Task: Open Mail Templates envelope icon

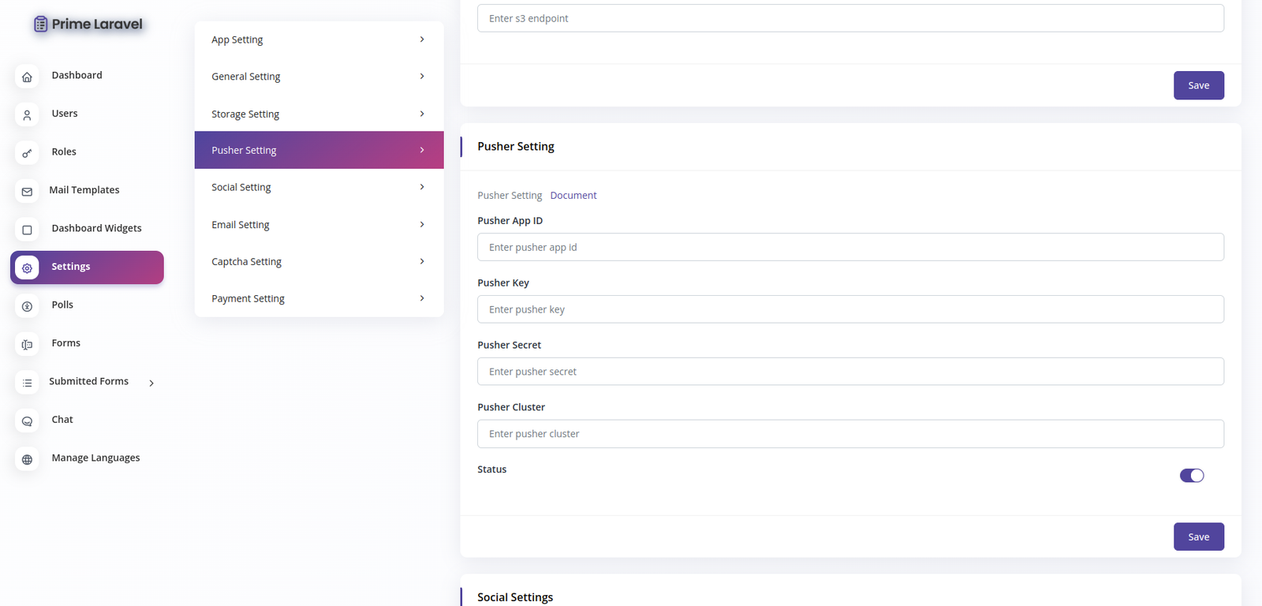Action: pos(27,192)
